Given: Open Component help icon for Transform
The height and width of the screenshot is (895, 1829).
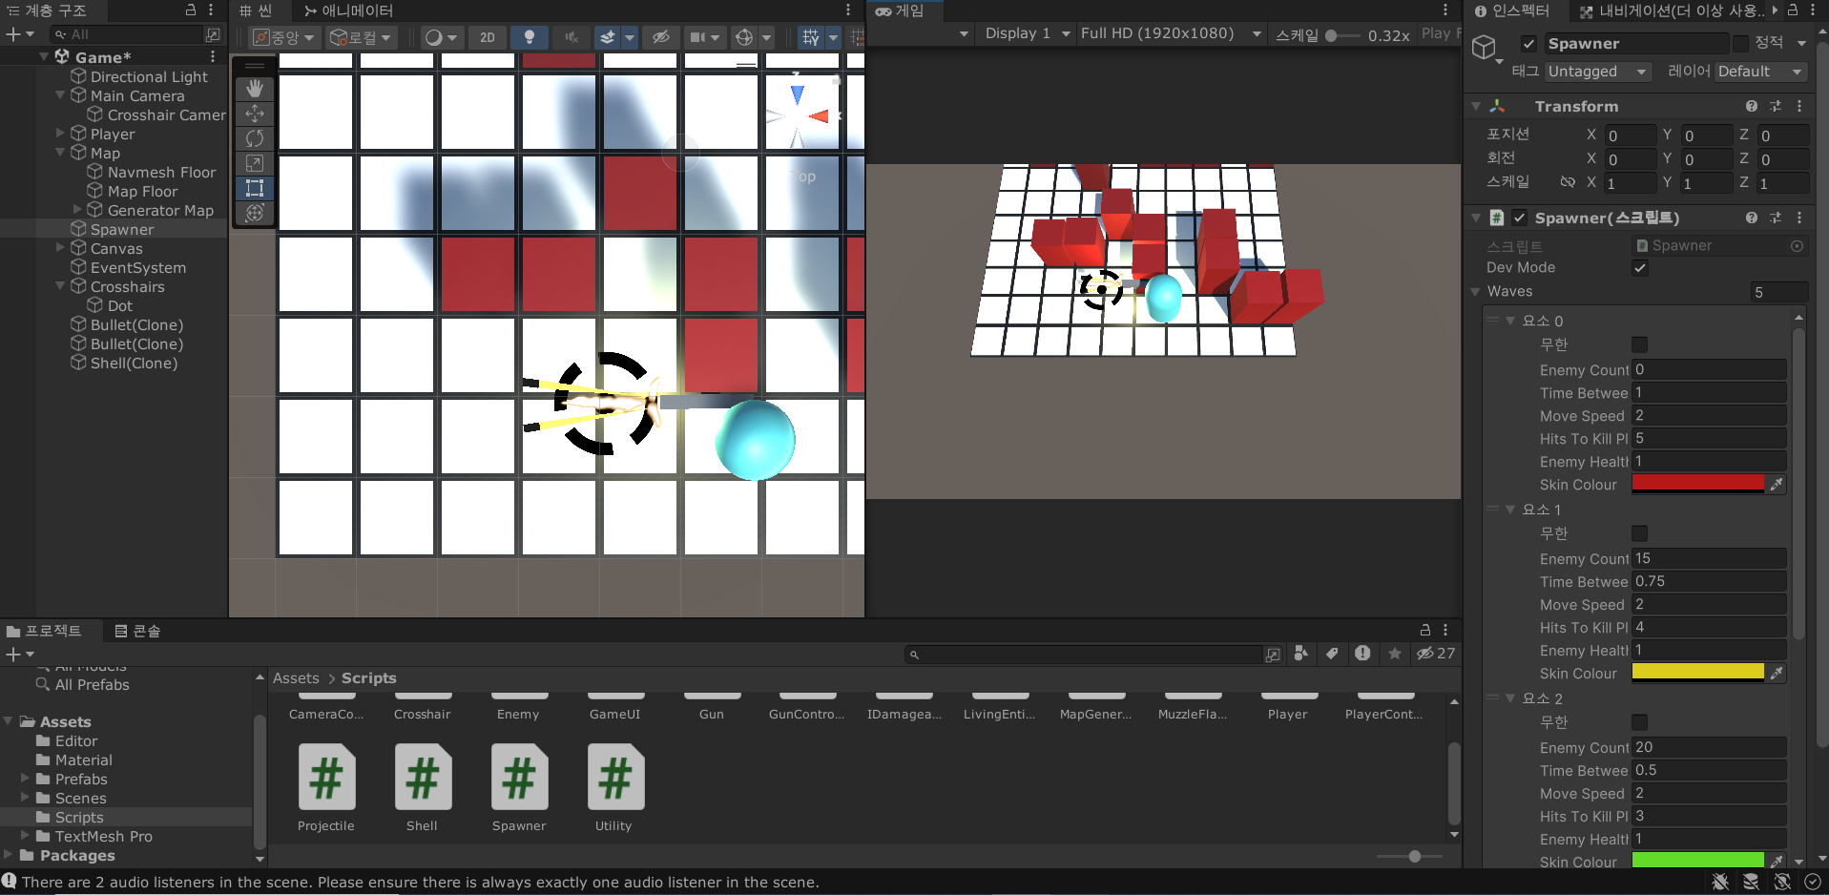Looking at the screenshot, I should click(x=1752, y=107).
